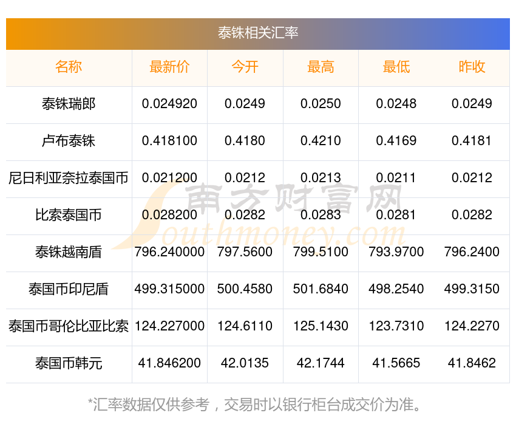516x424 pixels.
Task: Open the 泰国币韩元 currency pair
Action: click(x=69, y=363)
